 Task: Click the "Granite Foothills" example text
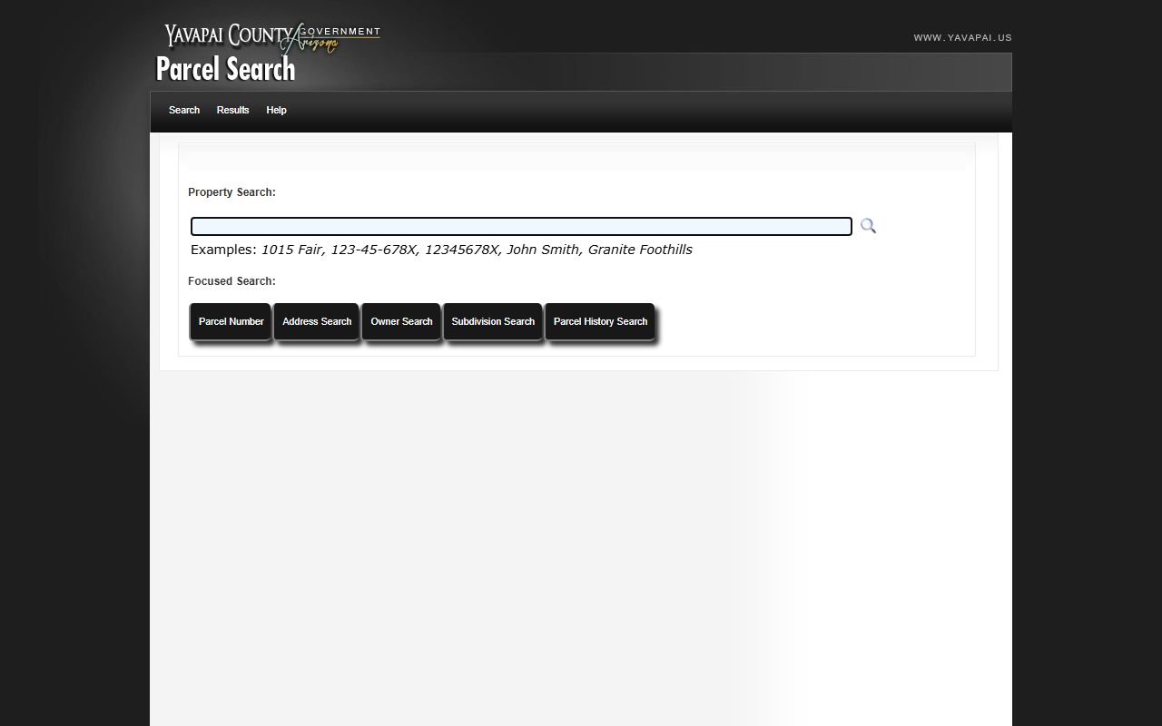[640, 250]
